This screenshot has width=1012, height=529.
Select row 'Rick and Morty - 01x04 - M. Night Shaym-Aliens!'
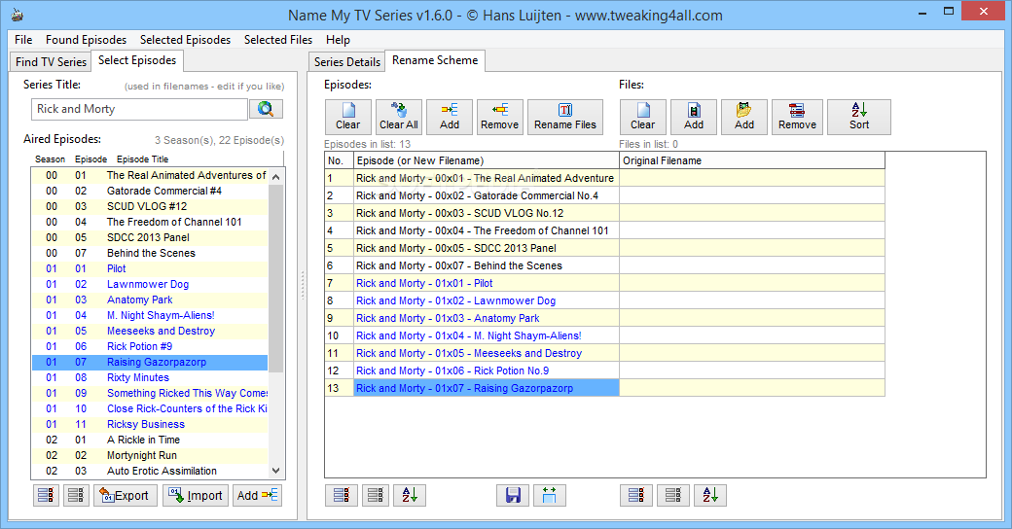(x=486, y=335)
